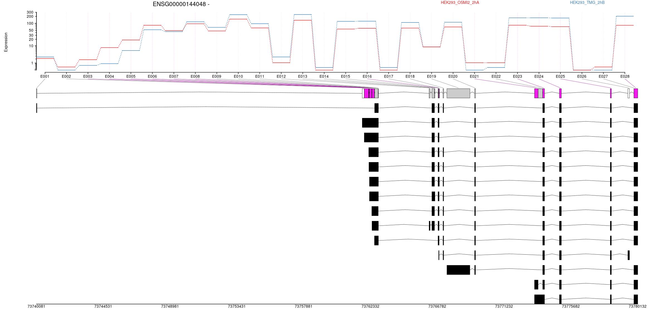
Task: Click the y-axis tick value 20
Action: 31,40
